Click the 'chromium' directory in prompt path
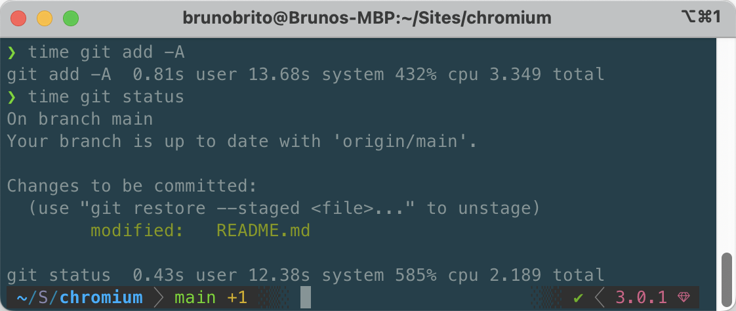 tap(100, 298)
